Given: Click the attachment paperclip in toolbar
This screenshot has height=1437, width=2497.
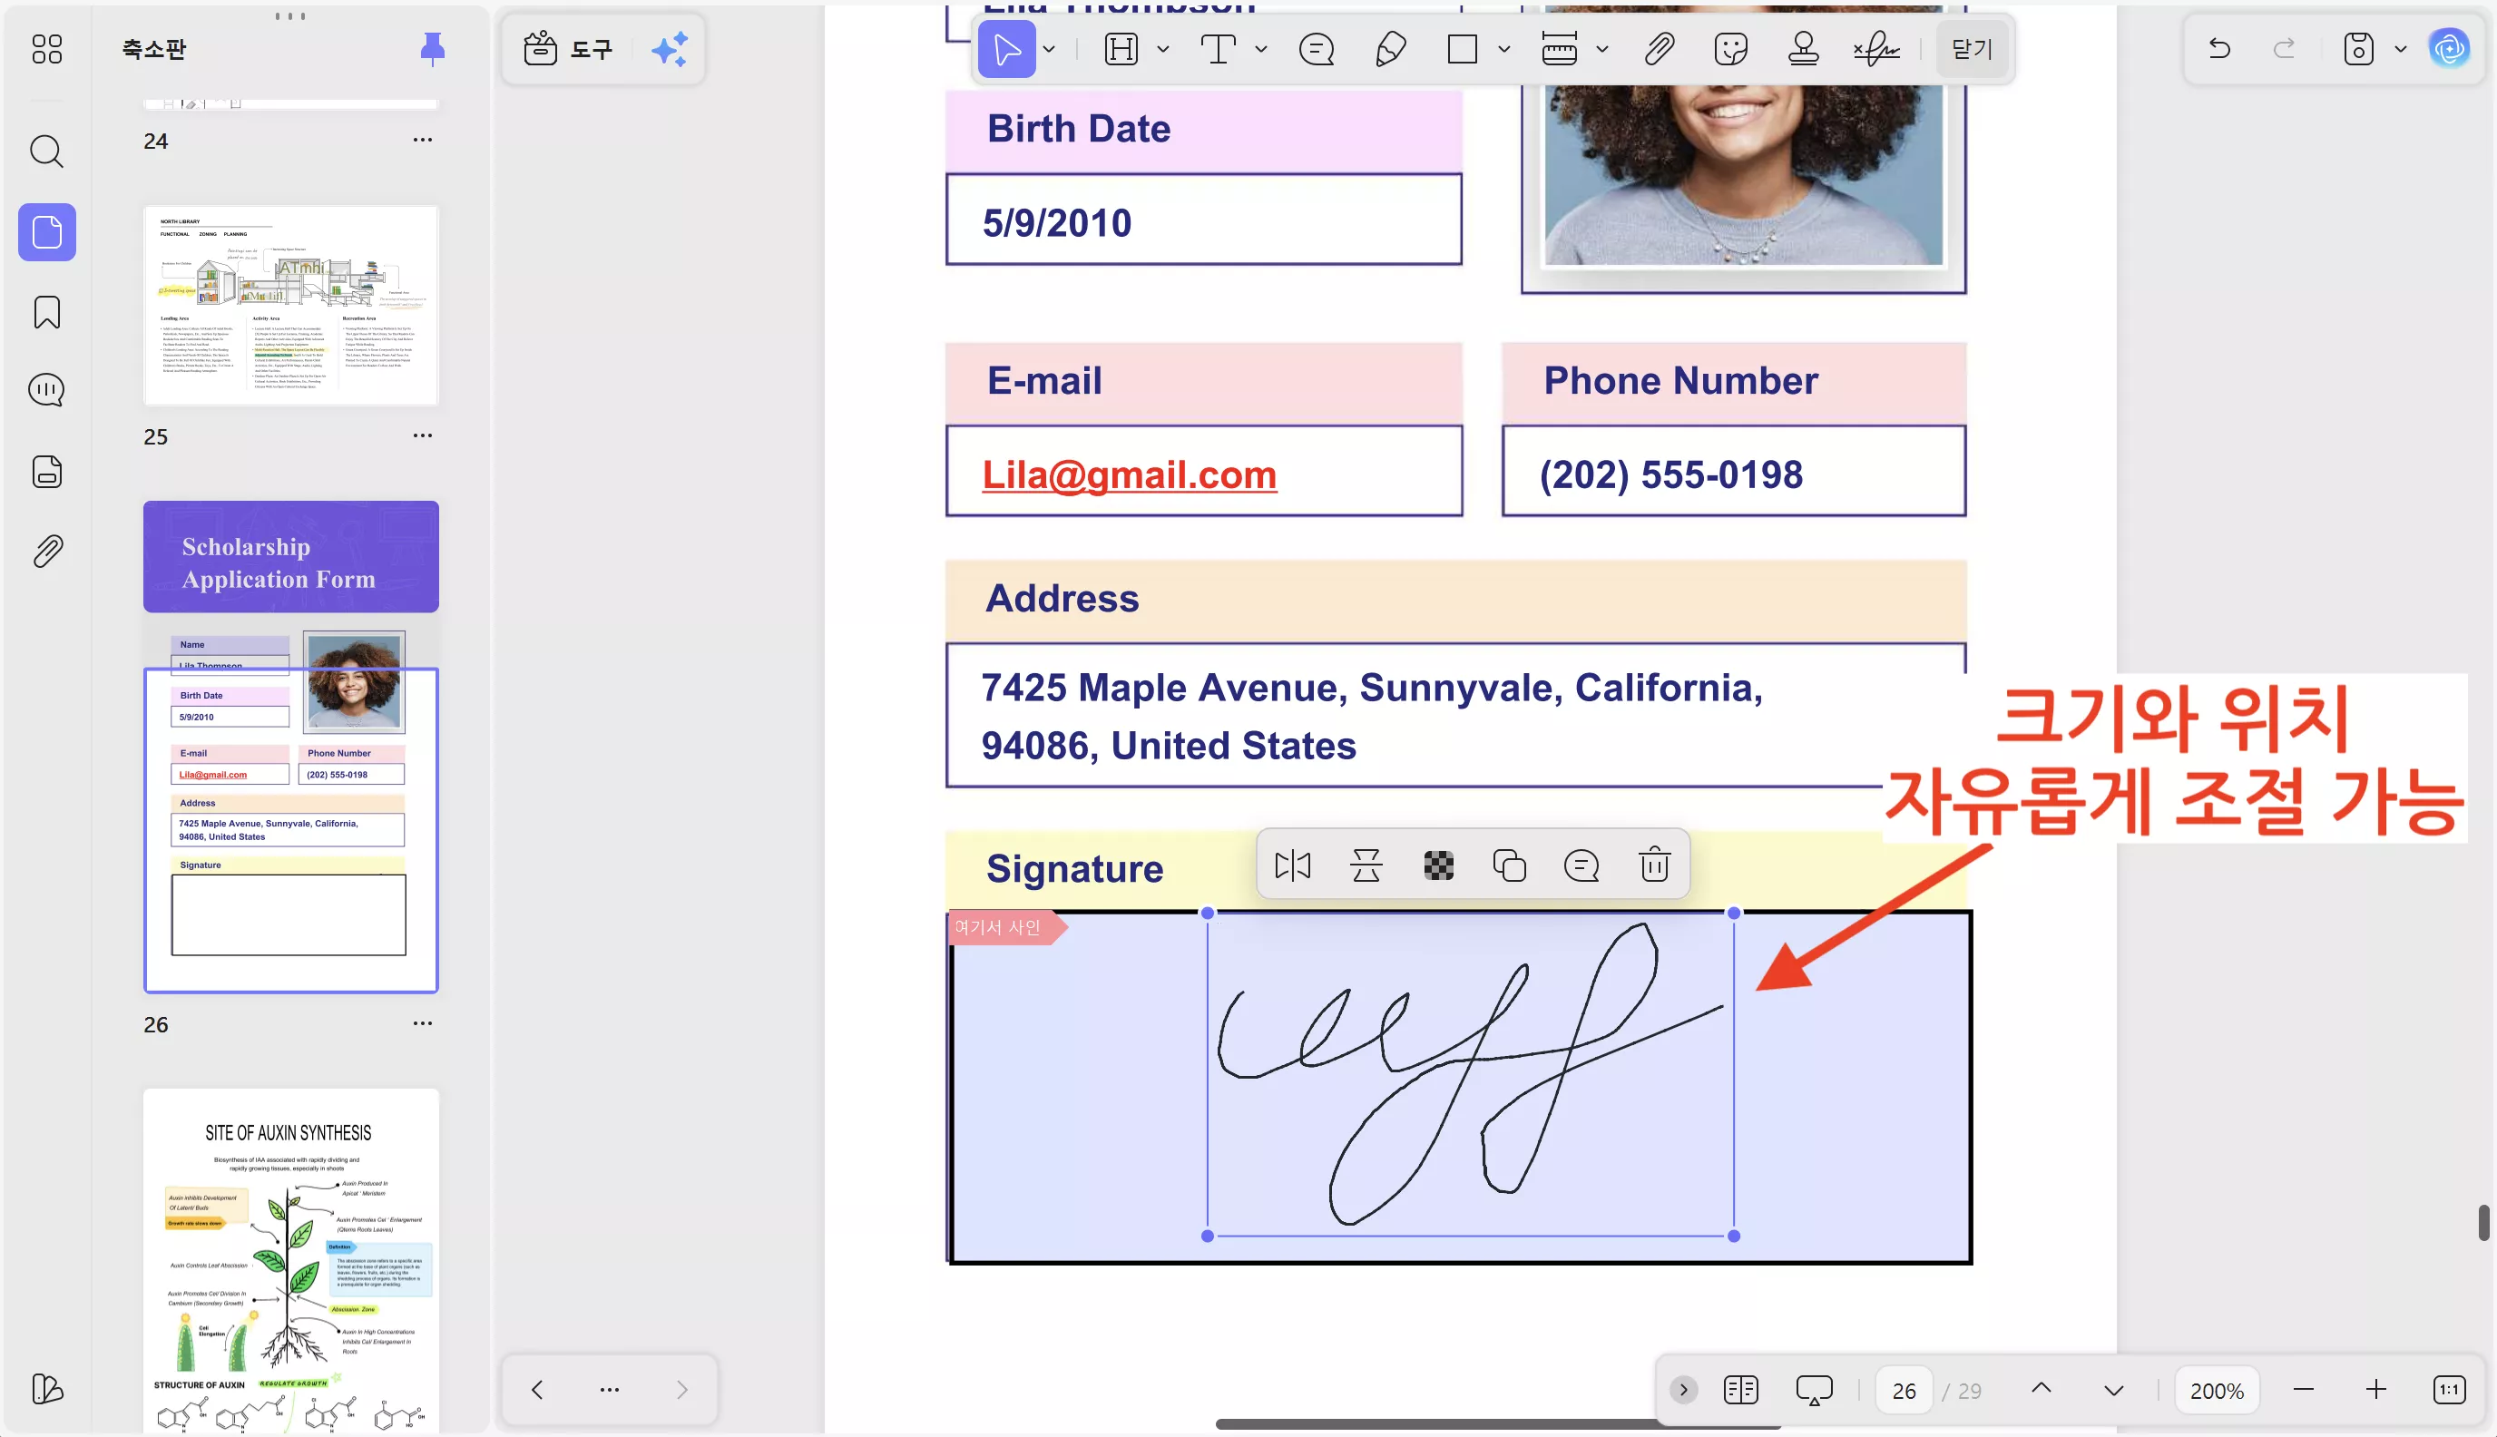Looking at the screenshot, I should 1660,48.
